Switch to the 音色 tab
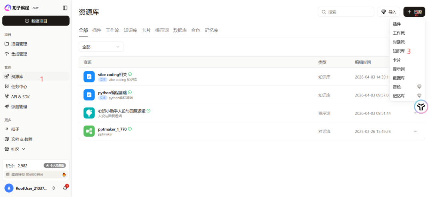This screenshot has width=432, height=197. point(196,30)
